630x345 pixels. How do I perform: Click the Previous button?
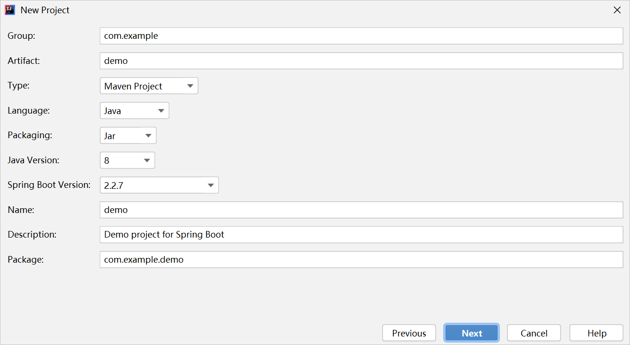[409, 333]
